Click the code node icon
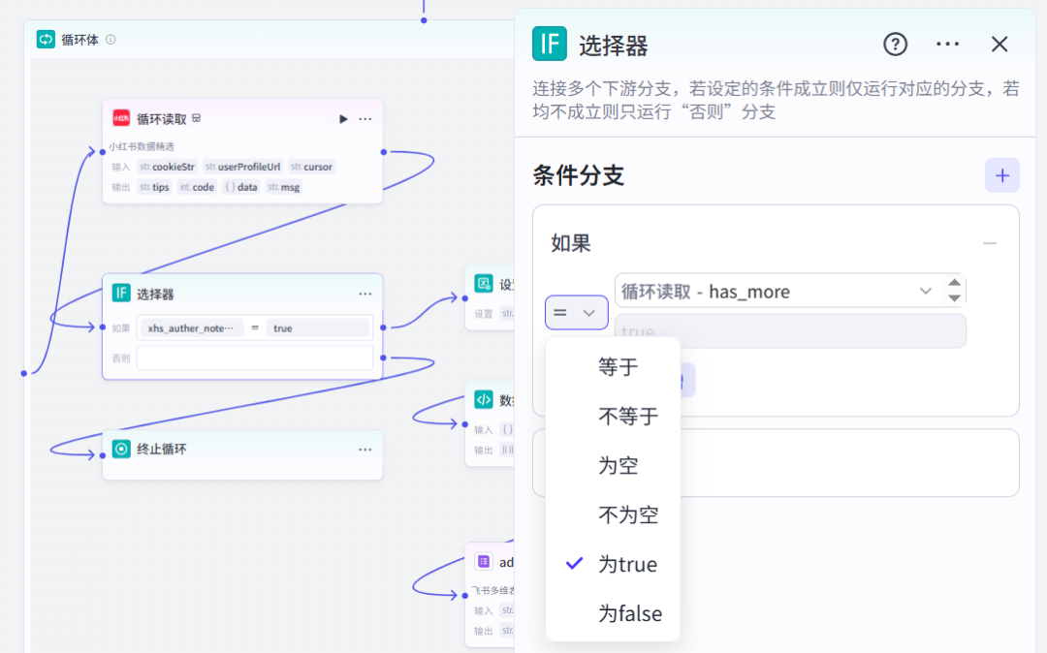The height and width of the screenshot is (653, 1047). (484, 399)
